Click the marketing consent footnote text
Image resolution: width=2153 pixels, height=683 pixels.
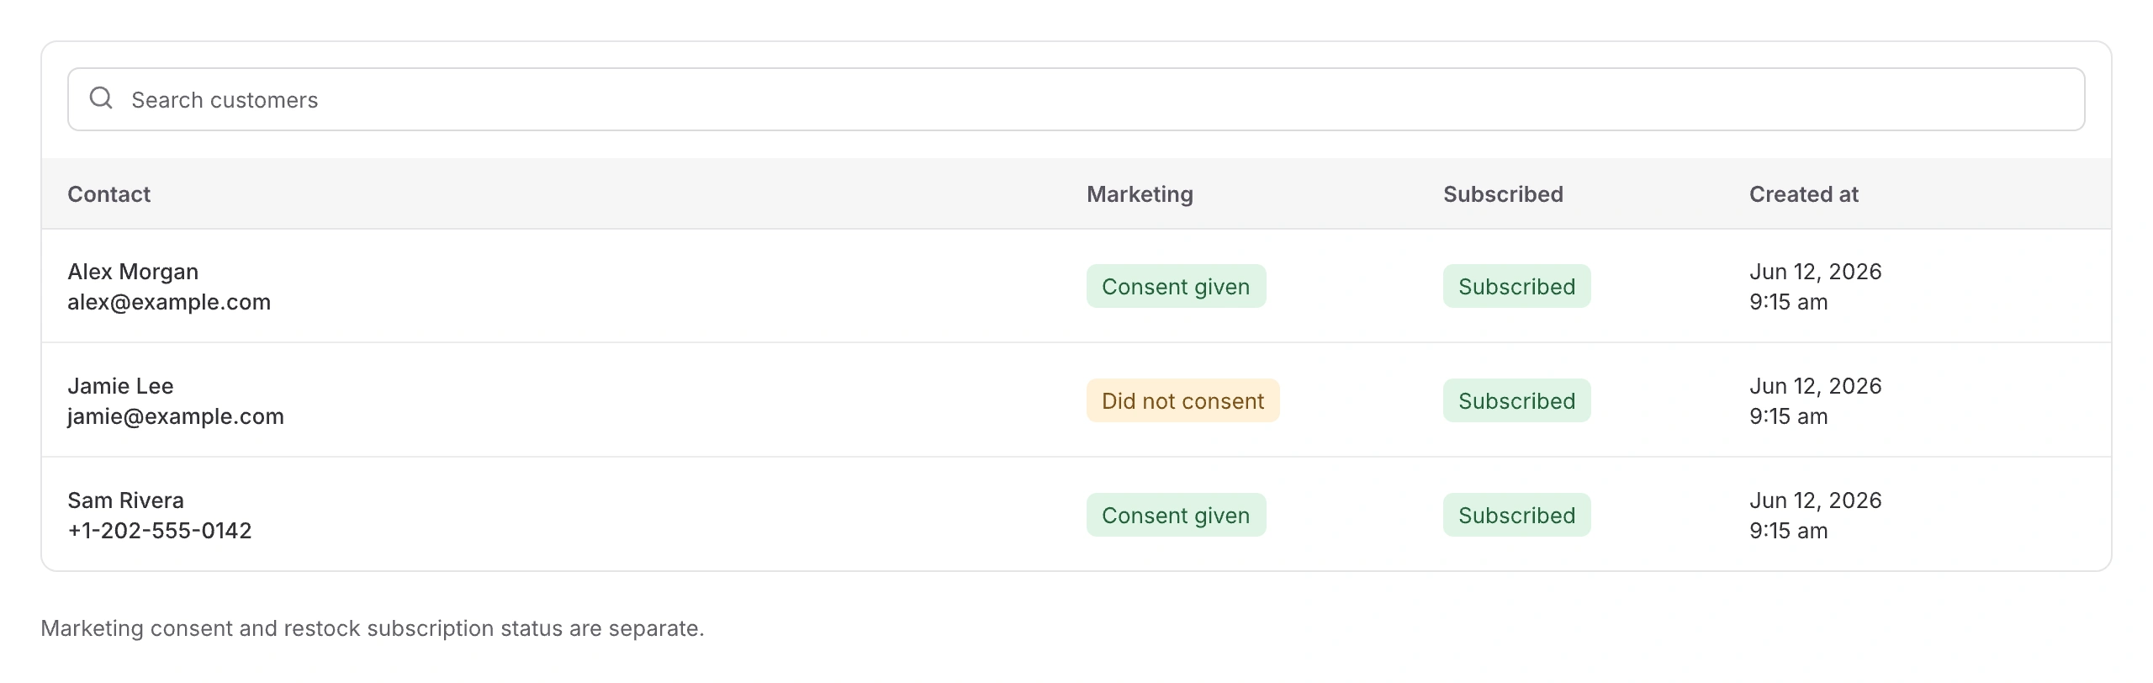[373, 628]
